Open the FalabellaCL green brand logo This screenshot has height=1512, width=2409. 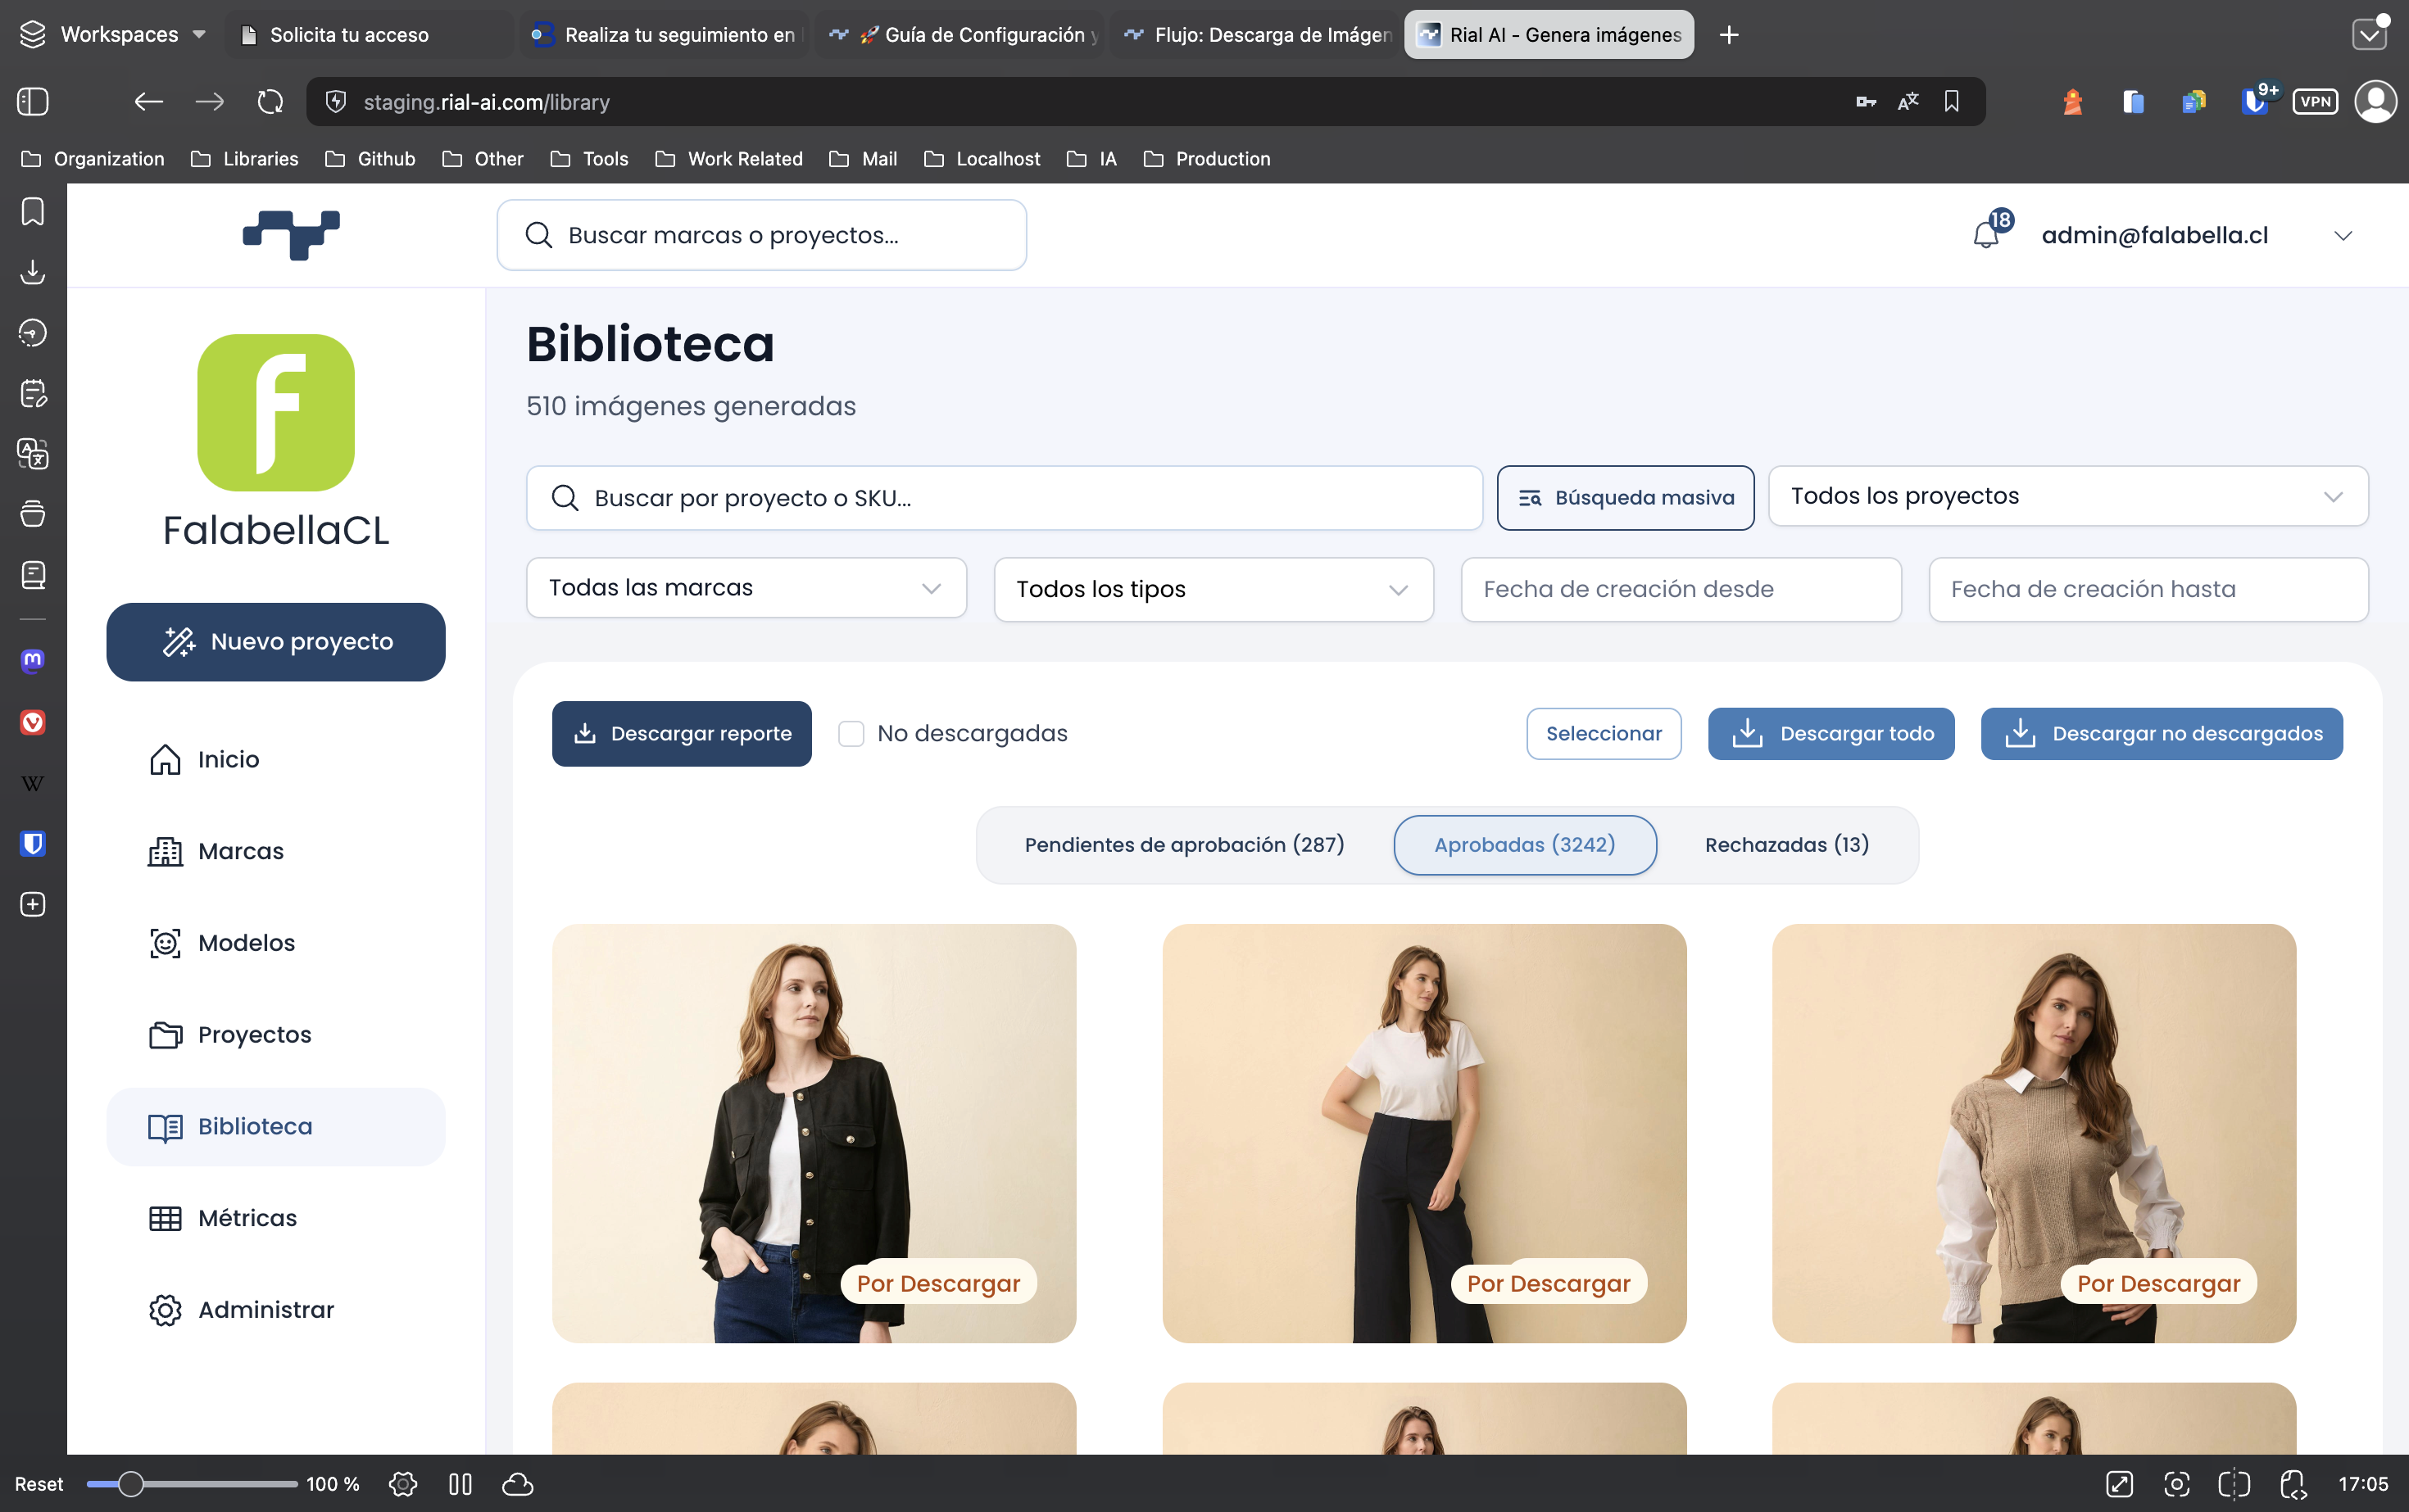coord(276,412)
